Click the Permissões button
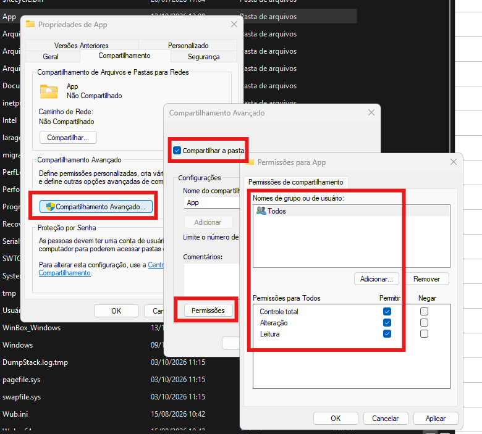This screenshot has width=482, height=434. (208, 311)
